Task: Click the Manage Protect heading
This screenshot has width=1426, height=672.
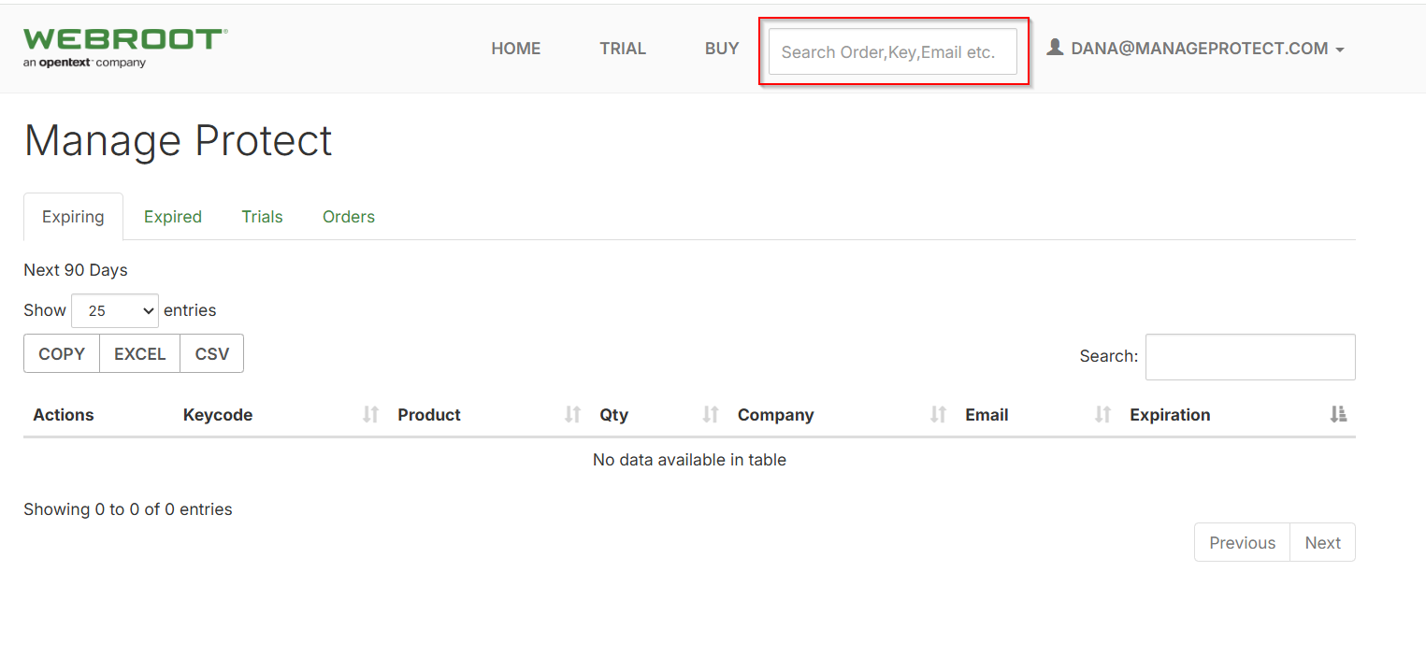Action: pos(178,141)
